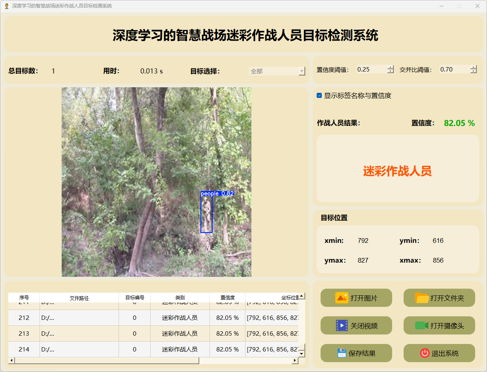Click the red power icon on 退出系统

425,353
